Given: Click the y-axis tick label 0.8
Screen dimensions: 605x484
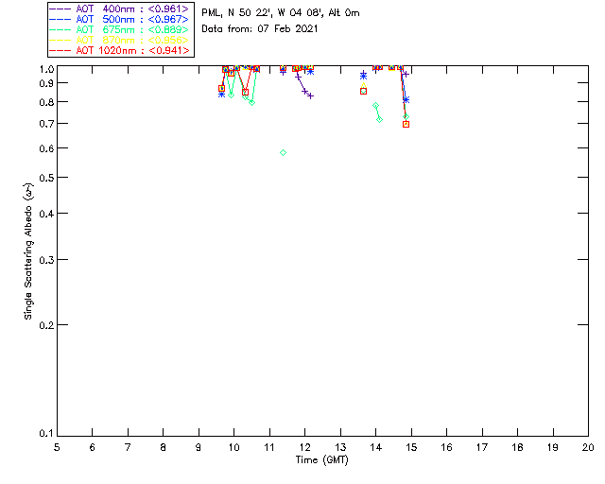Looking at the screenshot, I should (x=46, y=102).
